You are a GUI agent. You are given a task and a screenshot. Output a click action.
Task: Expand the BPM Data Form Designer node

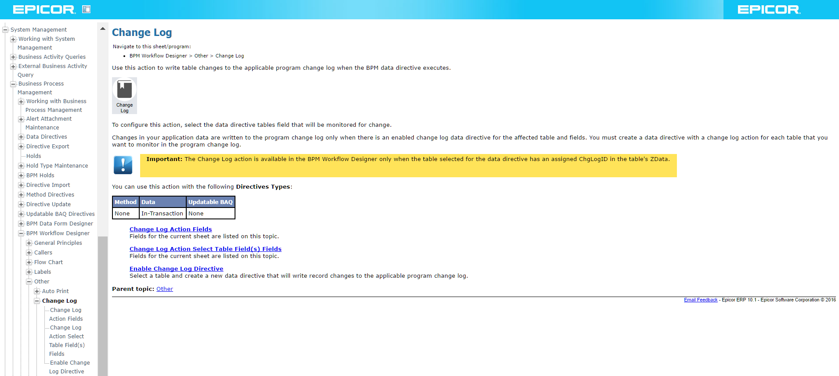[22, 224]
